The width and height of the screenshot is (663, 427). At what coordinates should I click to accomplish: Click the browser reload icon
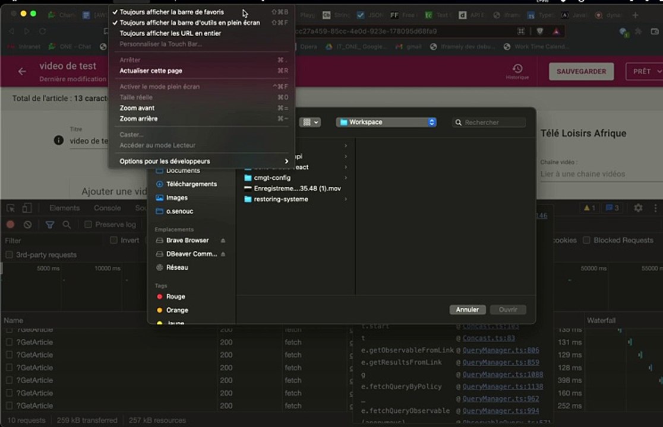pos(43,31)
